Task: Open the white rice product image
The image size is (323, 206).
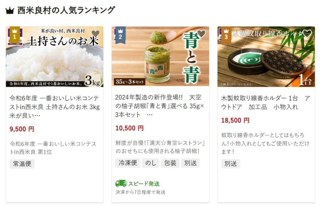Action: [55, 57]
